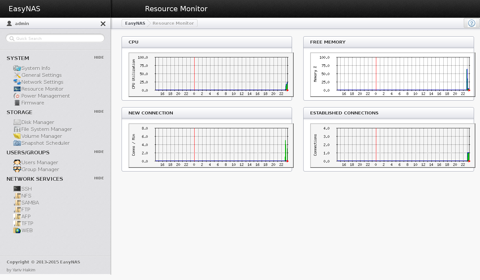Open help with the question mark icon
The width and height of the screenshot is (480, 280).
point(471,23)
